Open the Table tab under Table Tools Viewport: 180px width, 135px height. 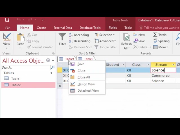click(x=128, y=28)
